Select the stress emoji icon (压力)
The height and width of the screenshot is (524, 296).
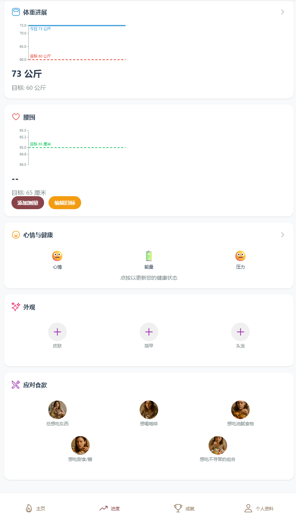(240, 256)
